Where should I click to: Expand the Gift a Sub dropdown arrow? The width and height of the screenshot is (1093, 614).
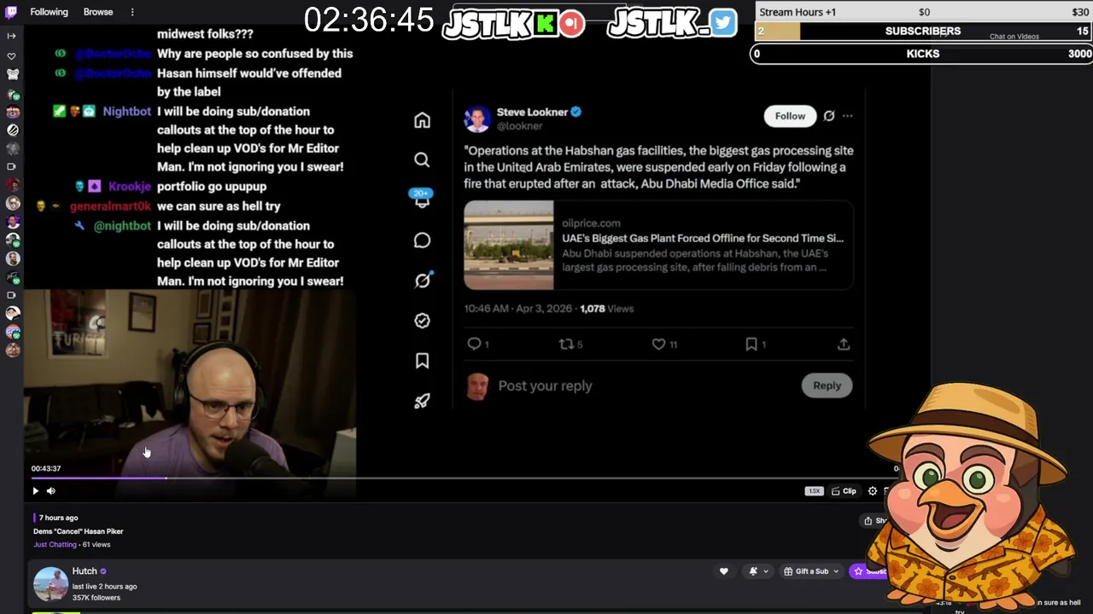point(836,571)
